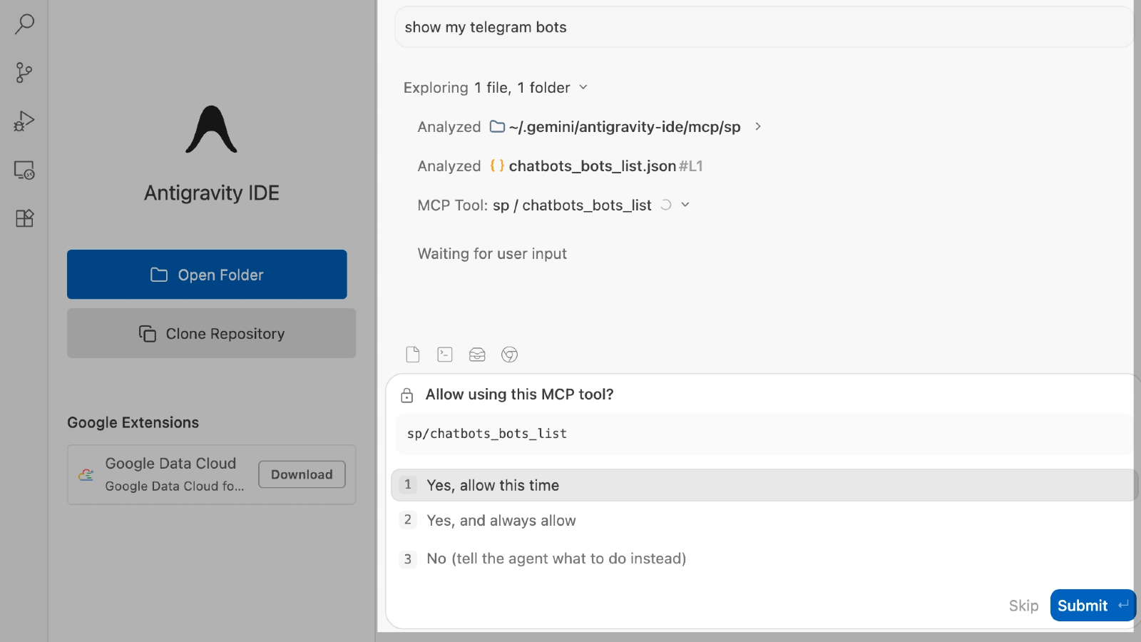Click the 'Waiting for user input' status text

click(x=492, y=254)
